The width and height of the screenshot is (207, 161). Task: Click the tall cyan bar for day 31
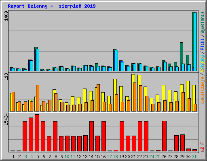tap(195, 42)
